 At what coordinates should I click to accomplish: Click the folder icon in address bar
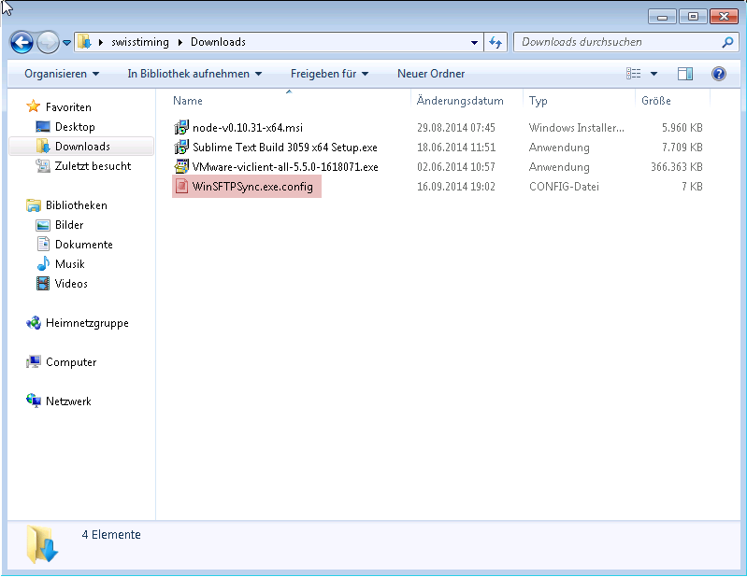coord(85,42)
